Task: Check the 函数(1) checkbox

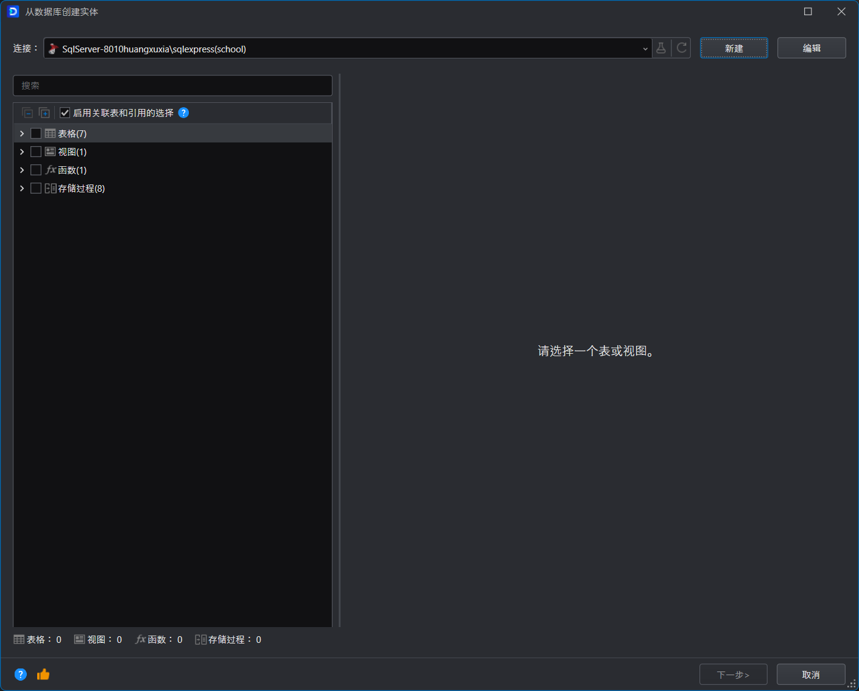Action: pos(36,170)
